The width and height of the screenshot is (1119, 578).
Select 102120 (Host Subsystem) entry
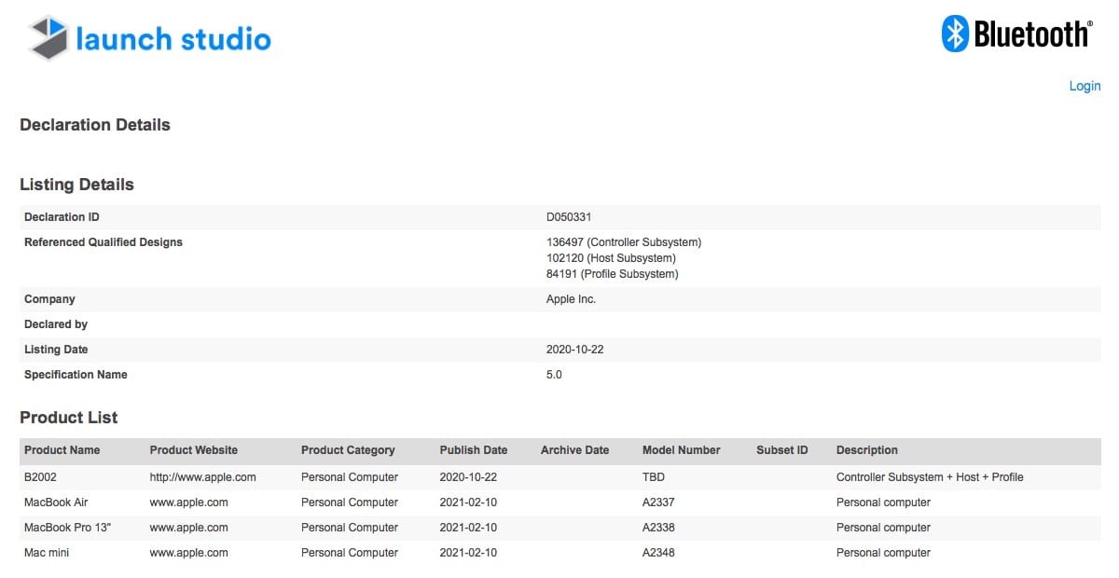pos(611,258)
